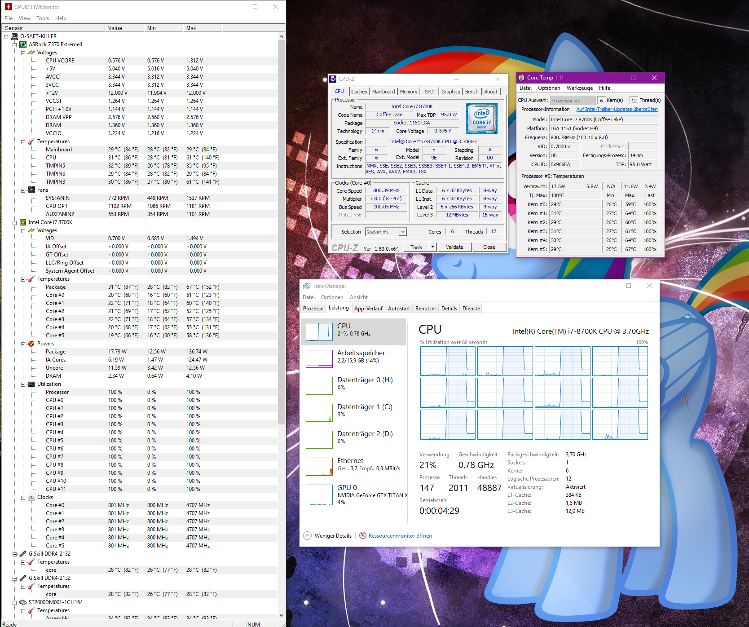The image size is (749, 627).
Task: Click the ST2000DM001 hard drive icon
Action: point(23,602)
